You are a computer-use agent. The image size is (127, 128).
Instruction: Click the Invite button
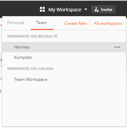[x=103, y=9]
